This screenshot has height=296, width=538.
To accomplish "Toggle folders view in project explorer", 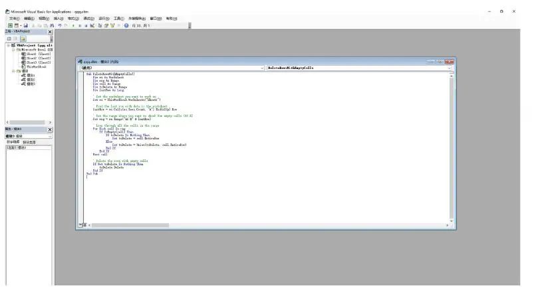I will coord(21,38).
